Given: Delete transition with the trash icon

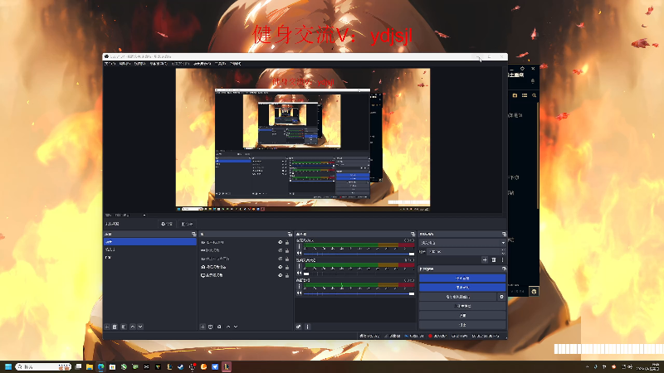Looking at the screenshot, I should click(x=494, y=260).
